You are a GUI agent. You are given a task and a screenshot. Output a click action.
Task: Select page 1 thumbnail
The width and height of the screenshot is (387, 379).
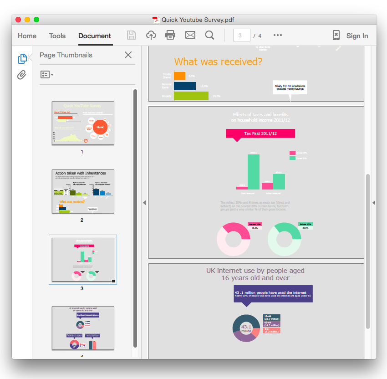pos(83,123)
